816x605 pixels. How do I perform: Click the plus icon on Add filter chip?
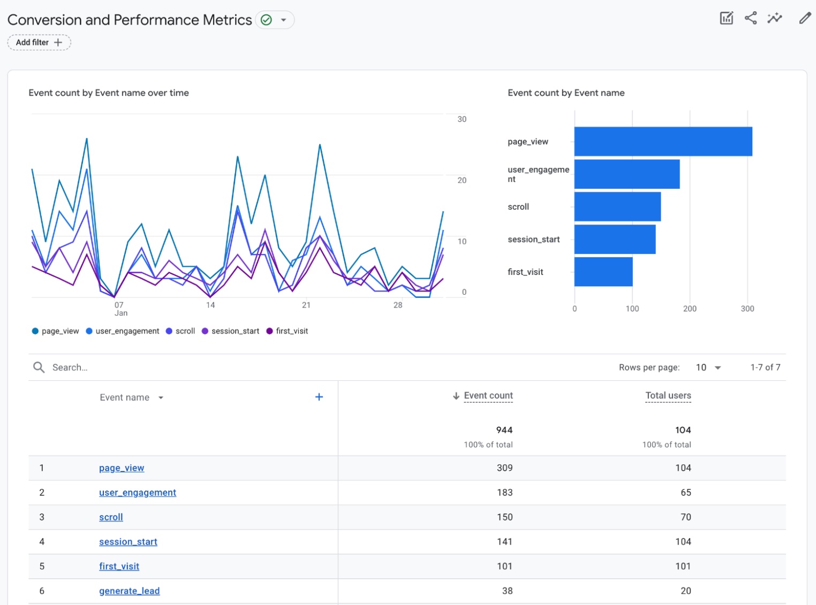pyautogui.click(x=59, y=42)
